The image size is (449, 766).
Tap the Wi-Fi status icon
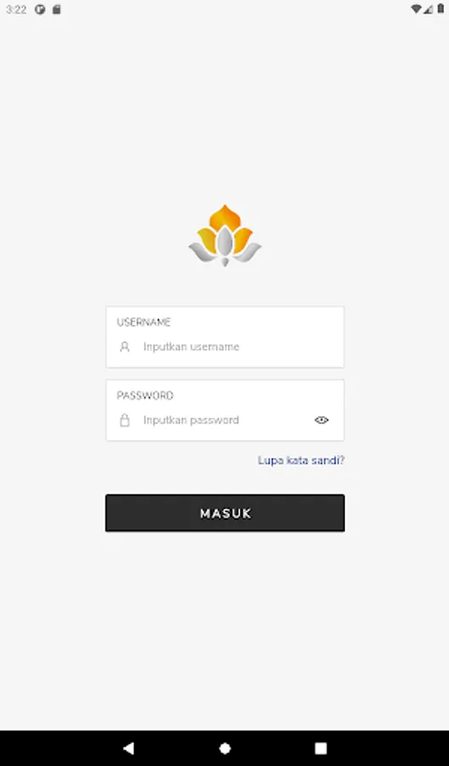417,9
